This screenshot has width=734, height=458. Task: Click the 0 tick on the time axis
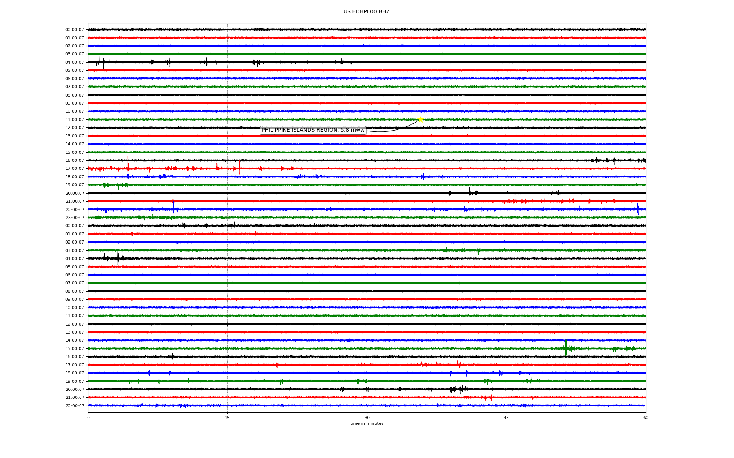point(88,418)
